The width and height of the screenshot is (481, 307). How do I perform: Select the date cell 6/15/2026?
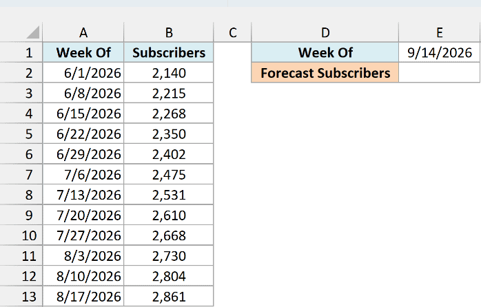tap(83, 114)
